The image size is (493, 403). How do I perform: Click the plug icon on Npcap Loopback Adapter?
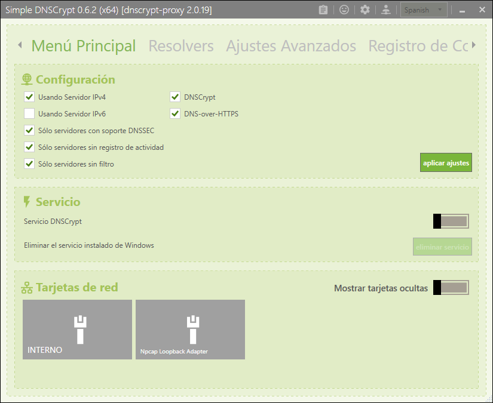click(x=193, y=330)
